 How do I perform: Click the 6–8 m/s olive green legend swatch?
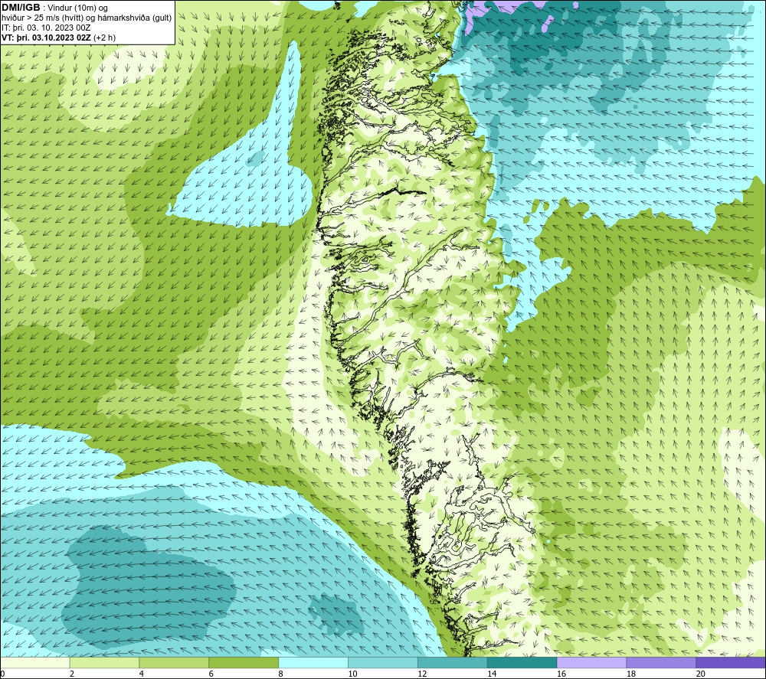pos(244,663)
